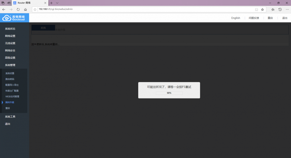The image size is (291, 158).
Task: Open reading view book icon
Action: point(257,9)
